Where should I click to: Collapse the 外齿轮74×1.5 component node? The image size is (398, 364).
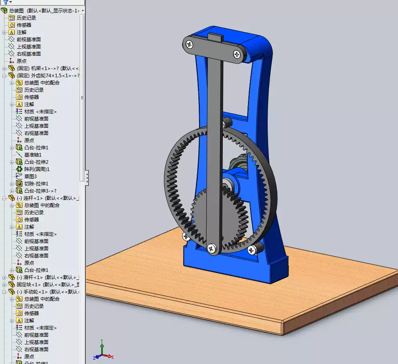click(3, 75)
